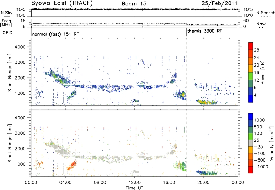Click the "4" tick on the power scale
This screenshot has width=275, height=190.
[255, 95]
